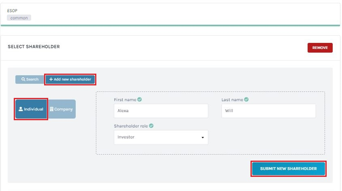Screen dimensions: 342x191
Task: Click green checkmark beside Shareholder role
Action: (151, 126)
